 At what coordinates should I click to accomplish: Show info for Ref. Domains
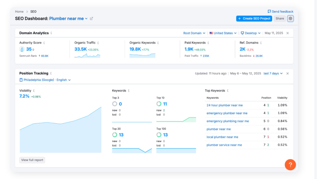point(261,43)
